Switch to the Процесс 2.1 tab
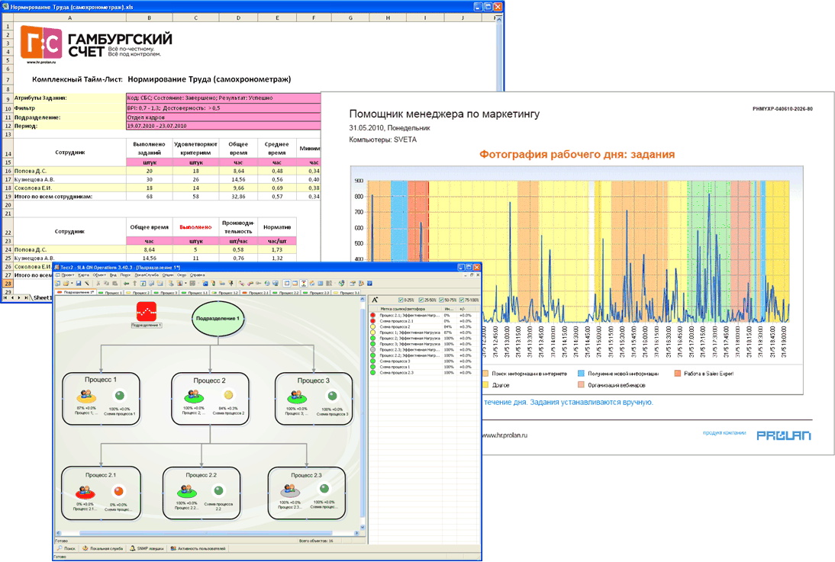 coord(256,293)
